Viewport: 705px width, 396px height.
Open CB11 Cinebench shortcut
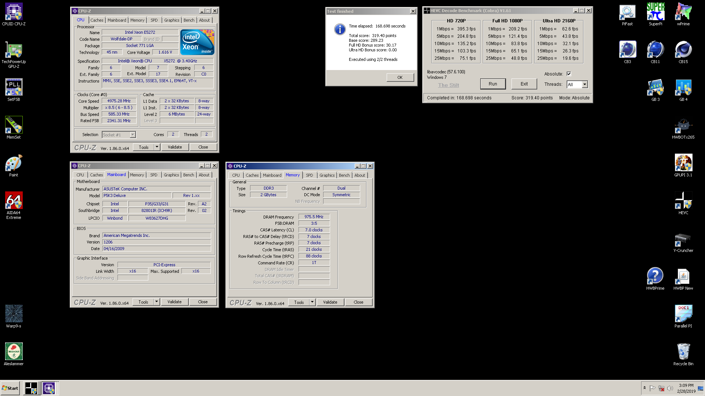[x=655, y=52]
